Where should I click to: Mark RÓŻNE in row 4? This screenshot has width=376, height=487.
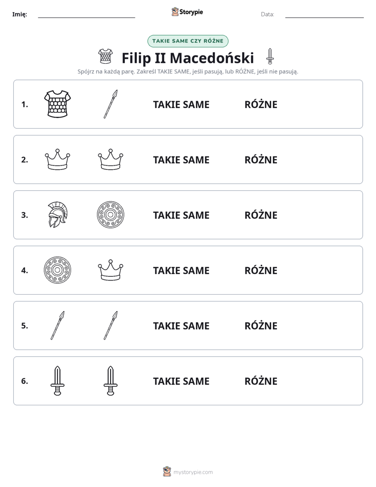click(261, 270)
